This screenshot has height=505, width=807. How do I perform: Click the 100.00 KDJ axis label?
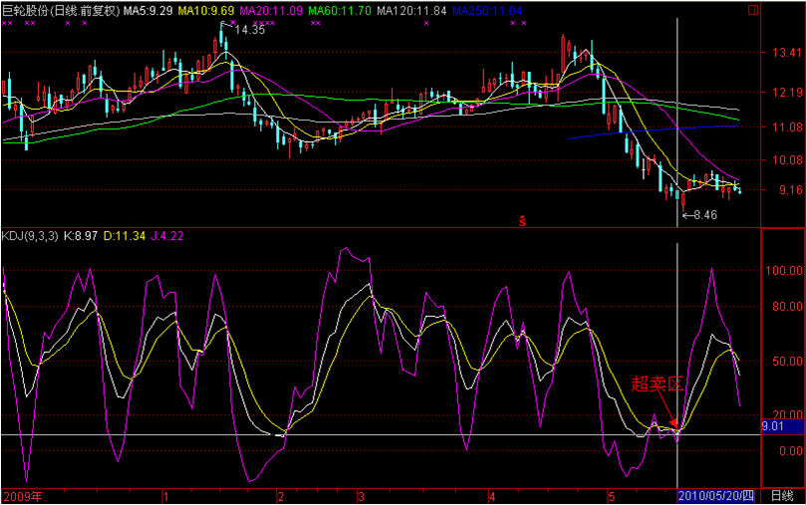pyautogui.click(x=784, y=271)
